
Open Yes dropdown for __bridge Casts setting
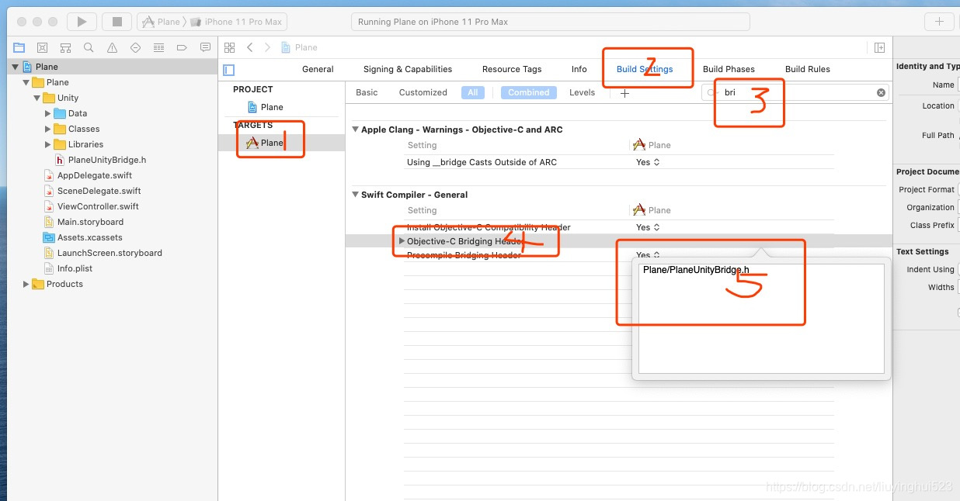point(648,162)
